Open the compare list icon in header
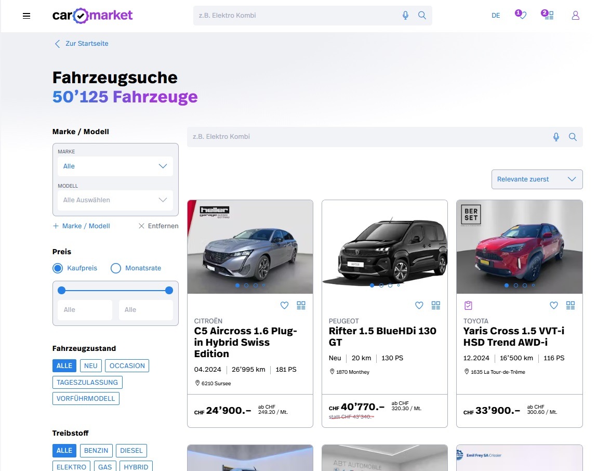The width and height of the screenshot is (597, 471). tap(549, 16)
